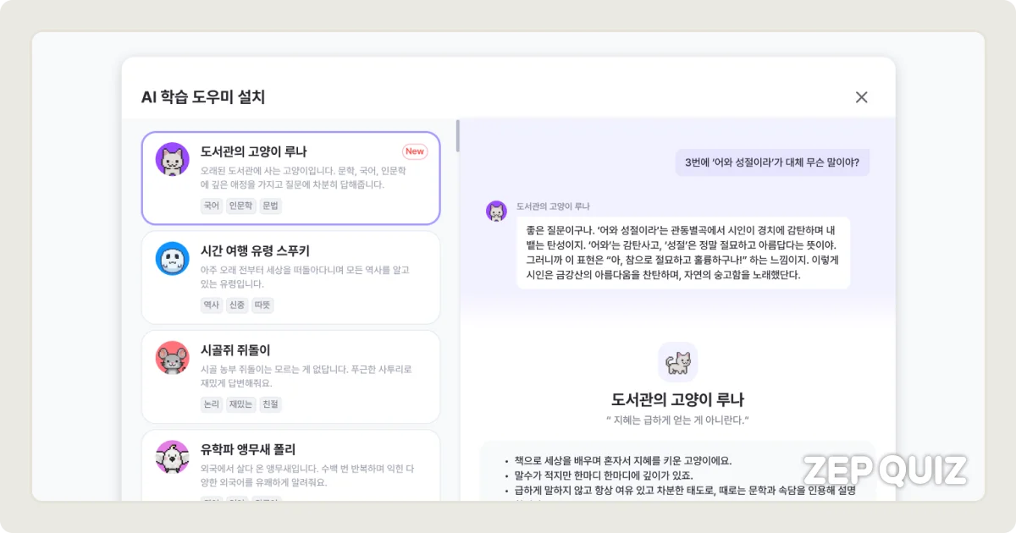
Task: Toggle the 친절 tag on 쥐돌이's card
Action: click(270, 404)
